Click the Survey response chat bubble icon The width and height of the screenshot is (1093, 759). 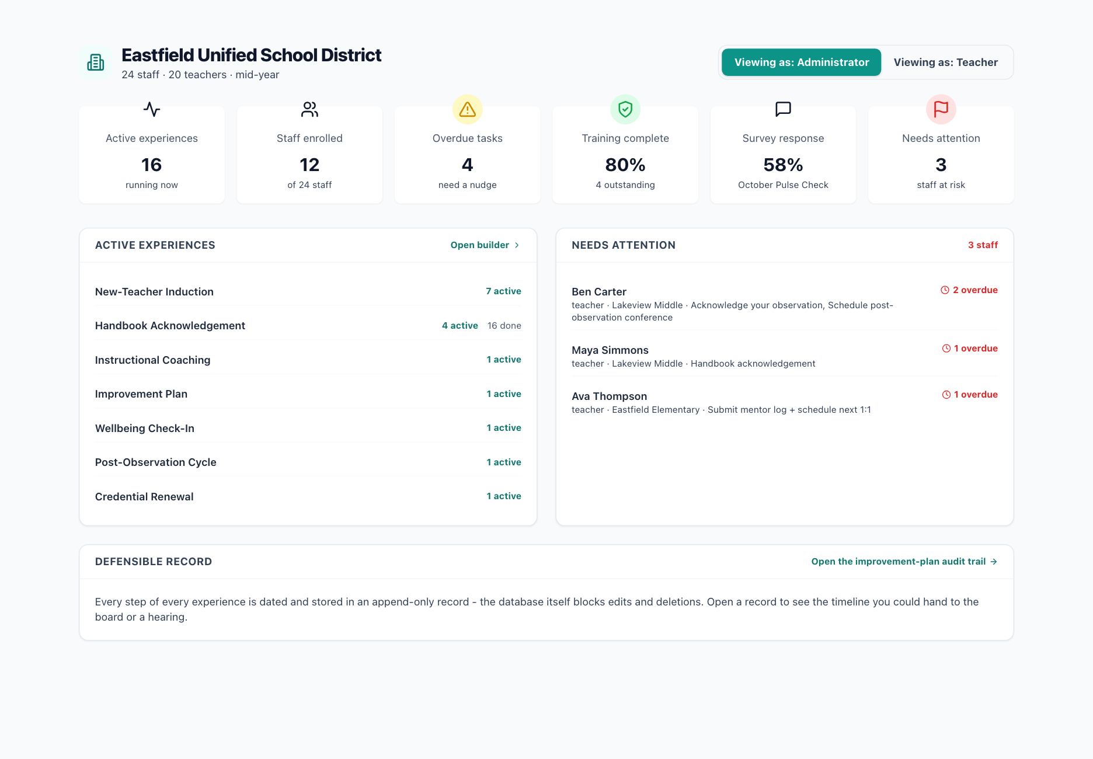tap(783, 109)
